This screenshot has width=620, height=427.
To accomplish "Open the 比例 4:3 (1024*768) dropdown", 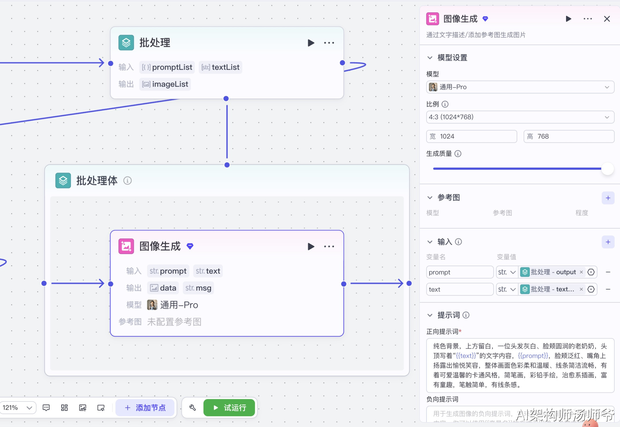I will pos(520,117).
